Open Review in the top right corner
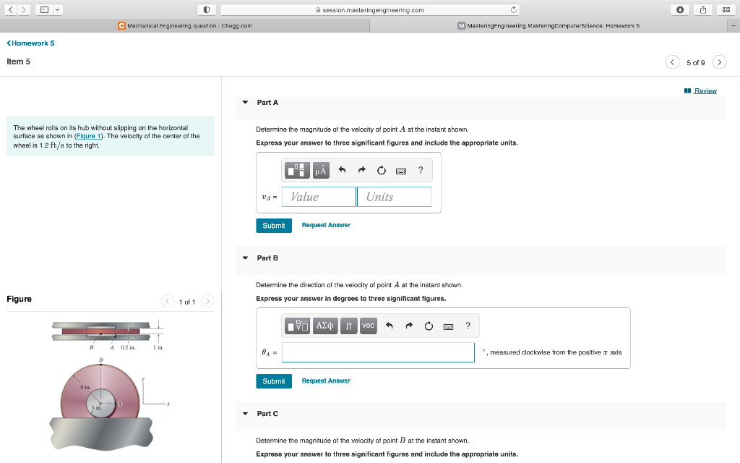The height and width of the screenshot is (463, 740). pyautogui.click(x=703, y=89)
